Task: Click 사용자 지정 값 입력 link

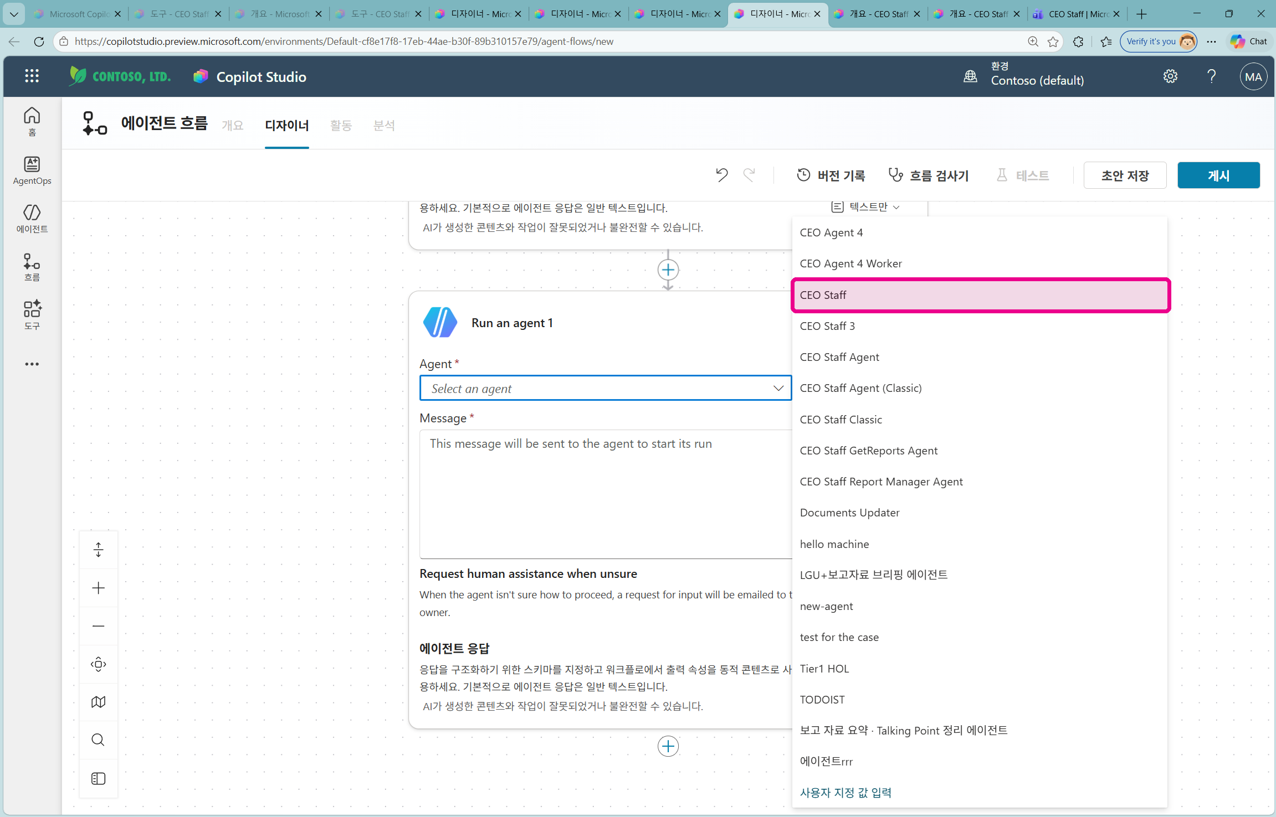Action: pos(845,793)
